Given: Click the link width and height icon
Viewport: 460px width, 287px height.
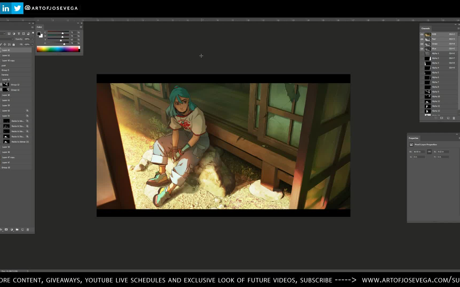Looking at the screenshot, I should 429,151.
